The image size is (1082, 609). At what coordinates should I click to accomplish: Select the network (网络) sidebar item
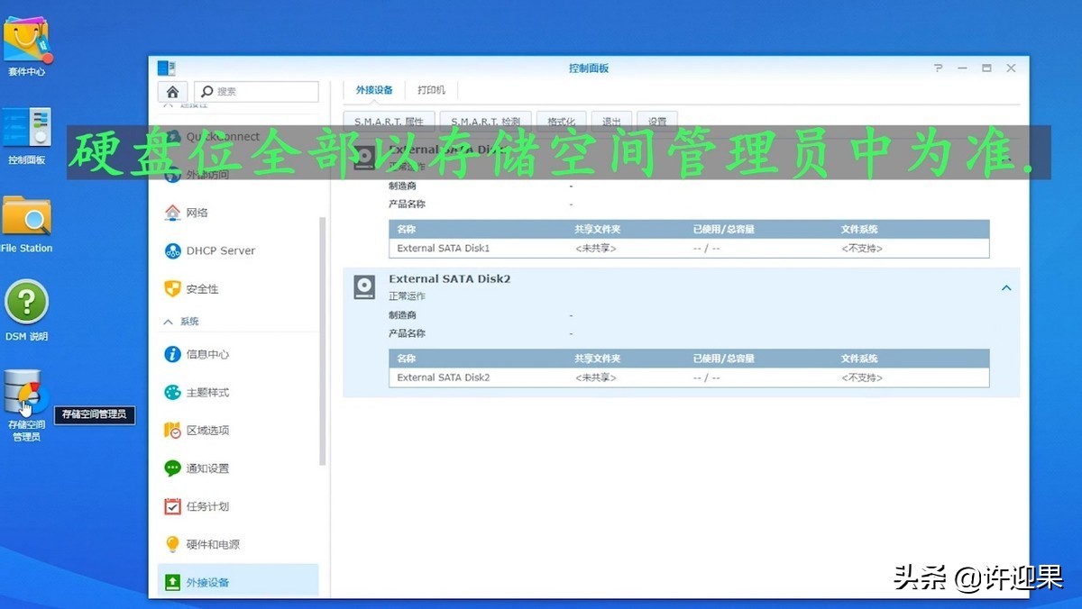(x=197, y=213)
